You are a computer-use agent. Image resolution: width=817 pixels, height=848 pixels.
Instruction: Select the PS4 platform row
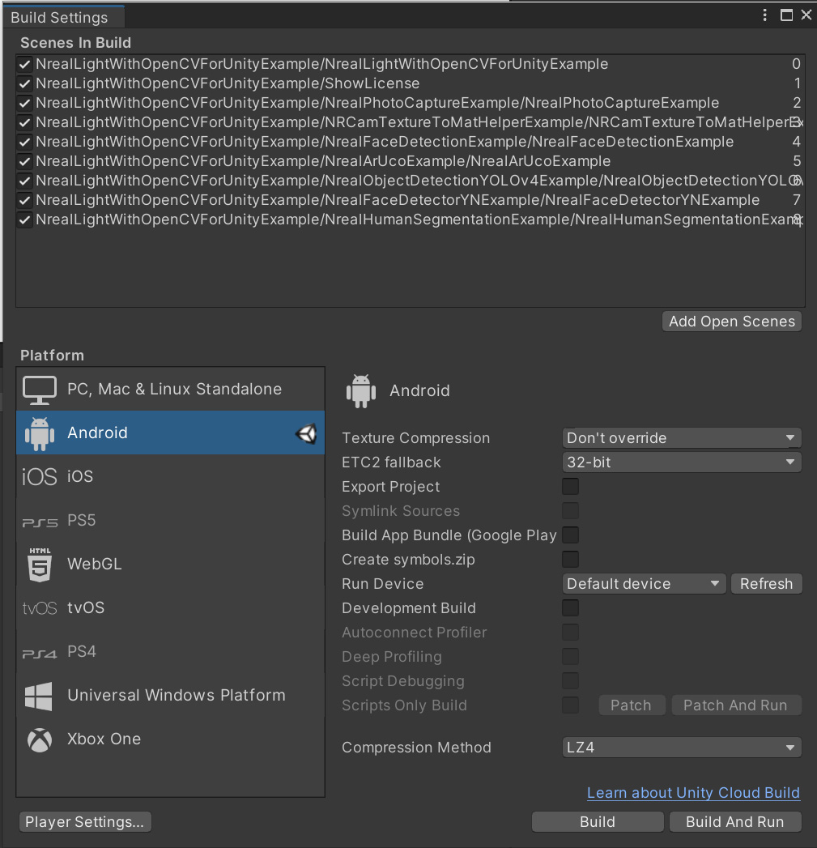[x=170, y=652]
